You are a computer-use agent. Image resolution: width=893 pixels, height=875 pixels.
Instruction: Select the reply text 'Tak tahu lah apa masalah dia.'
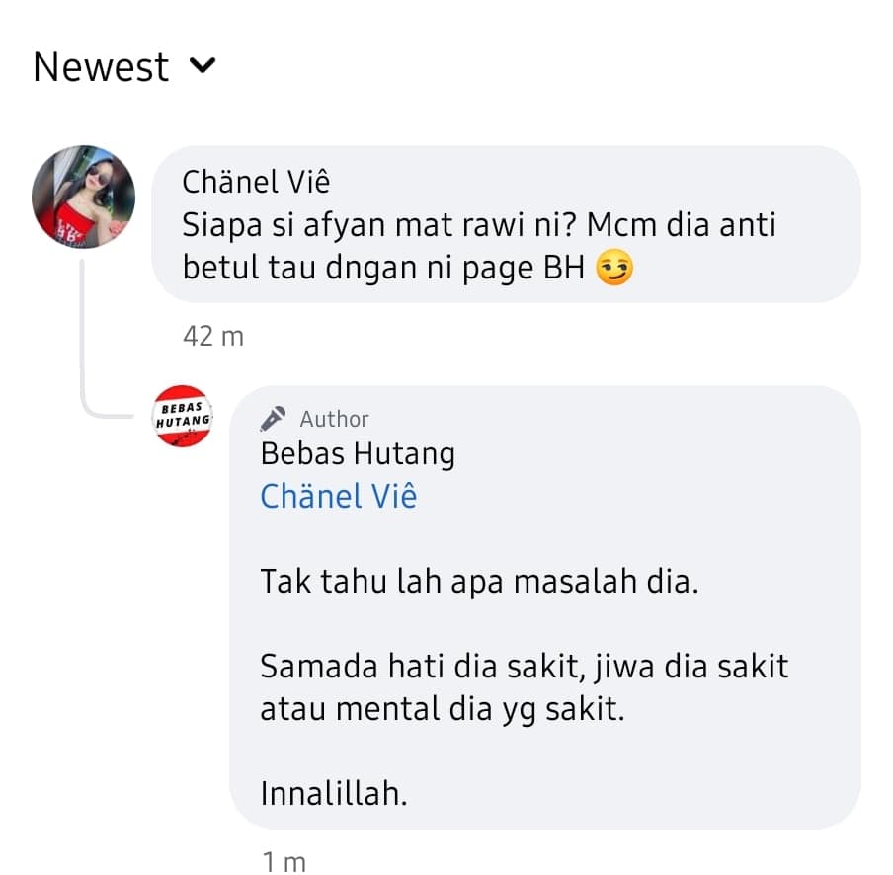coord(479,582)
